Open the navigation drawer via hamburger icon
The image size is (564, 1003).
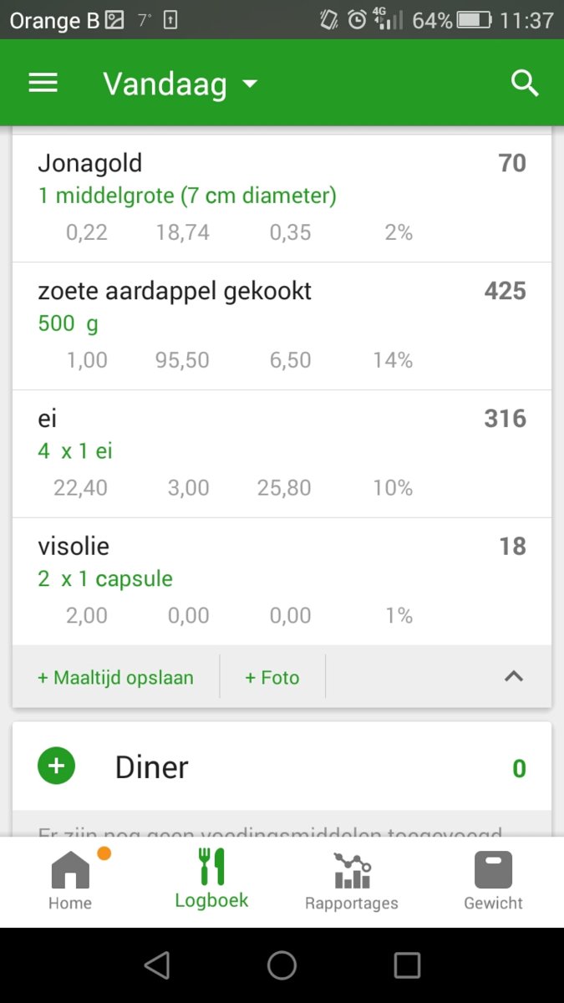pyautogui.click(x=43, y=82)
